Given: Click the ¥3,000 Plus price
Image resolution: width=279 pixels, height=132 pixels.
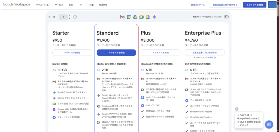Looking at the screenshot, I should click(x=147, y=40).
